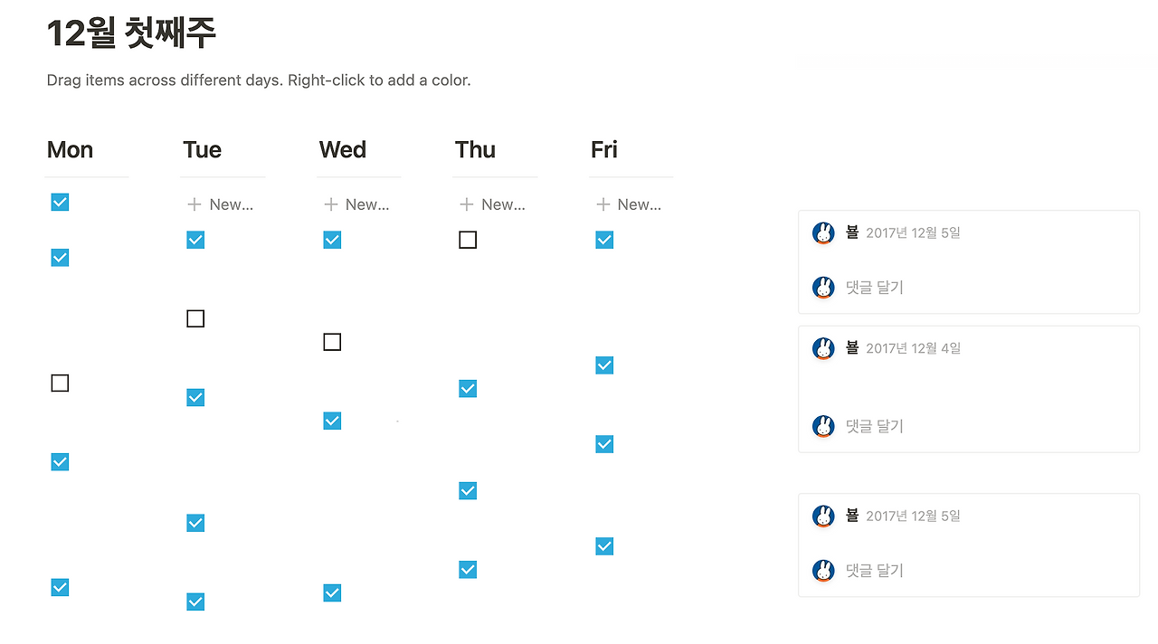The width and height of the screenshot is (1158, 644).
Task: Click the page title 12월 첫째주
Action: tap(131, 34)
